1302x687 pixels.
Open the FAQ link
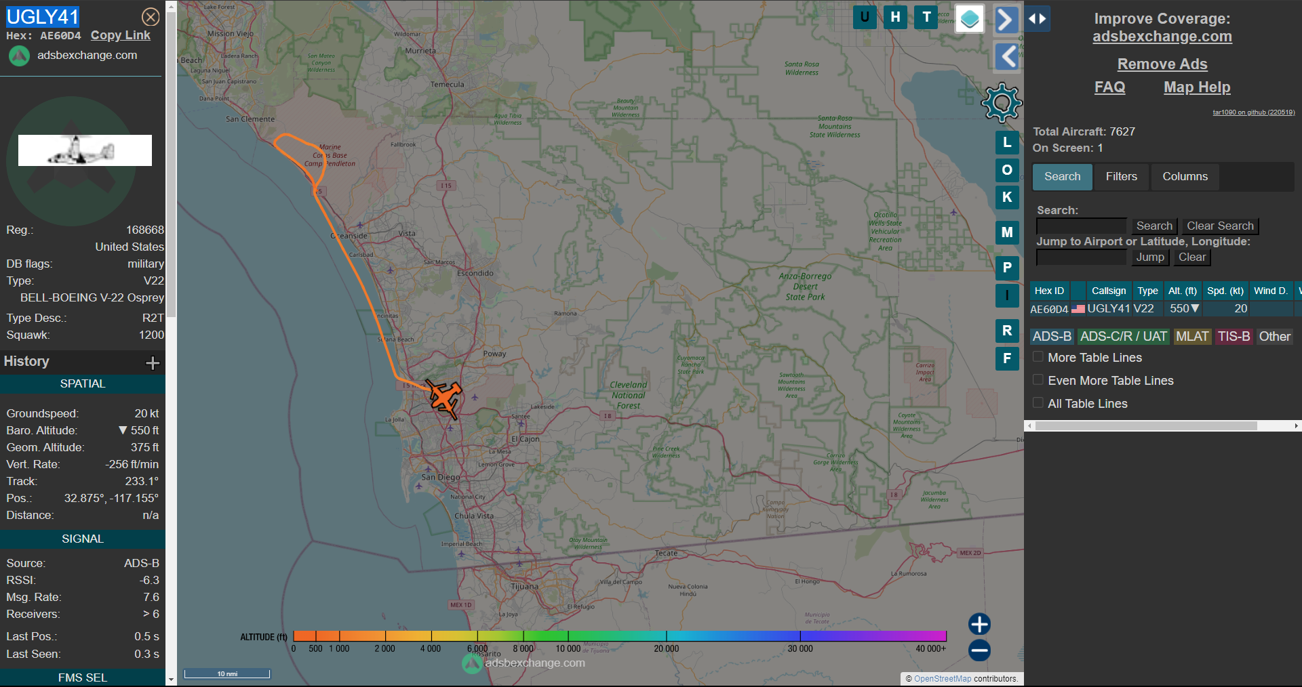pyautogui.click(x=1109, y=87)
